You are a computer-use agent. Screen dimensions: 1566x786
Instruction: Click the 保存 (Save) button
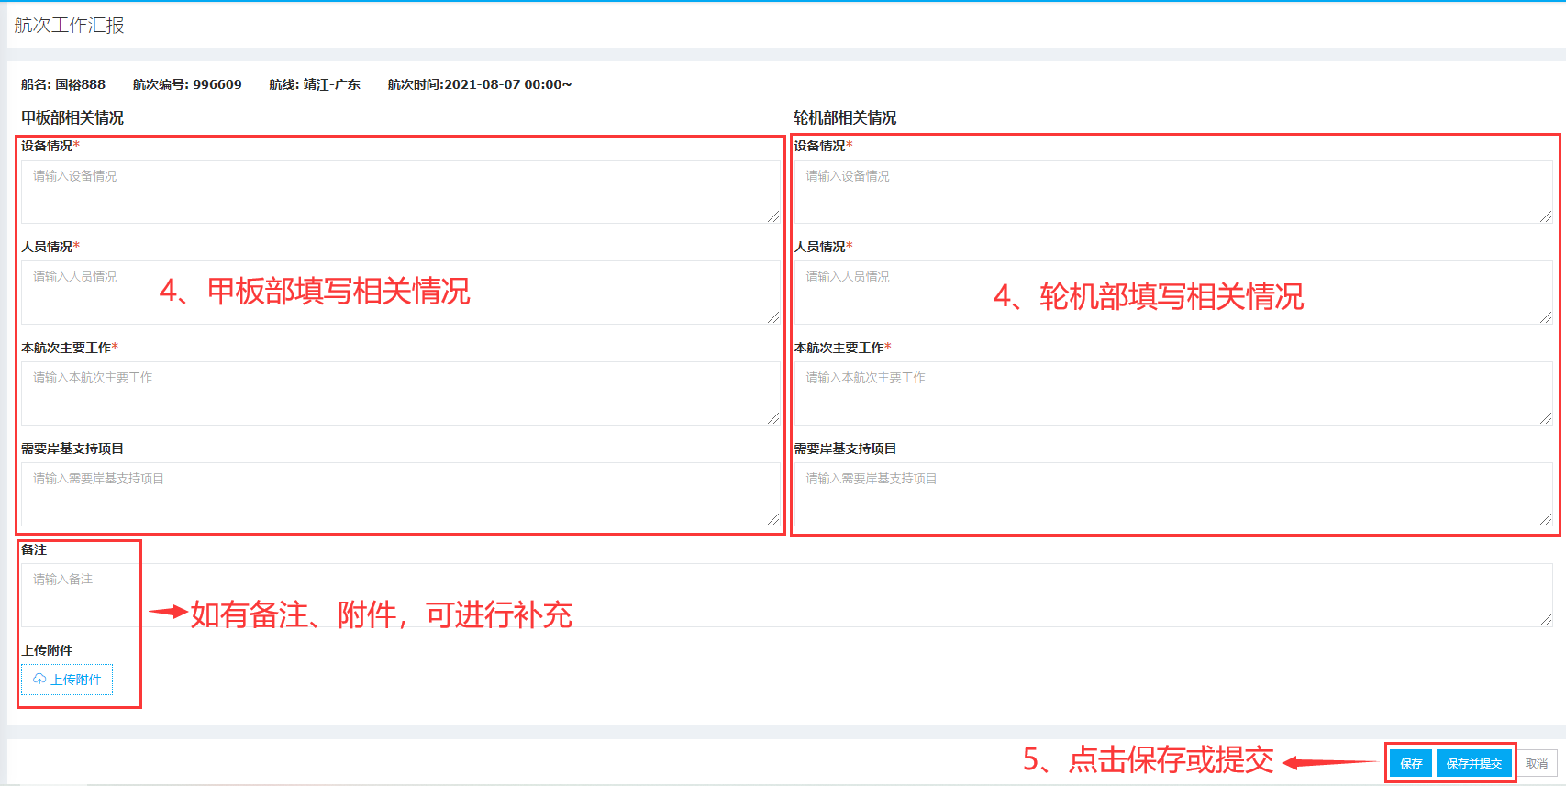click(x=1411, y=763)
